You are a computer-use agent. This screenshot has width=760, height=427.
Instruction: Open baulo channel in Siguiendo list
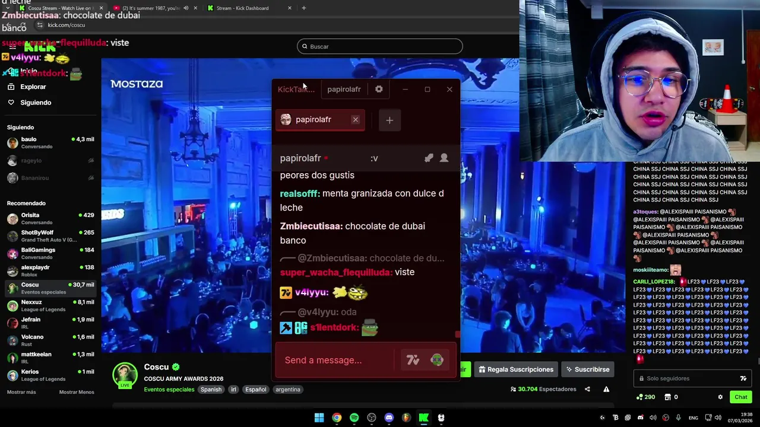coord(50,142)
